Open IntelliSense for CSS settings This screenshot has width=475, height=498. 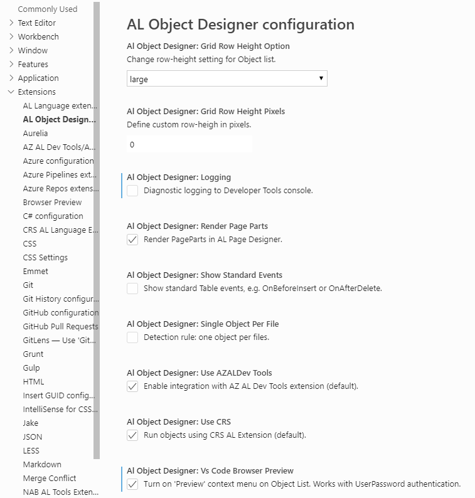click(60, 409)
